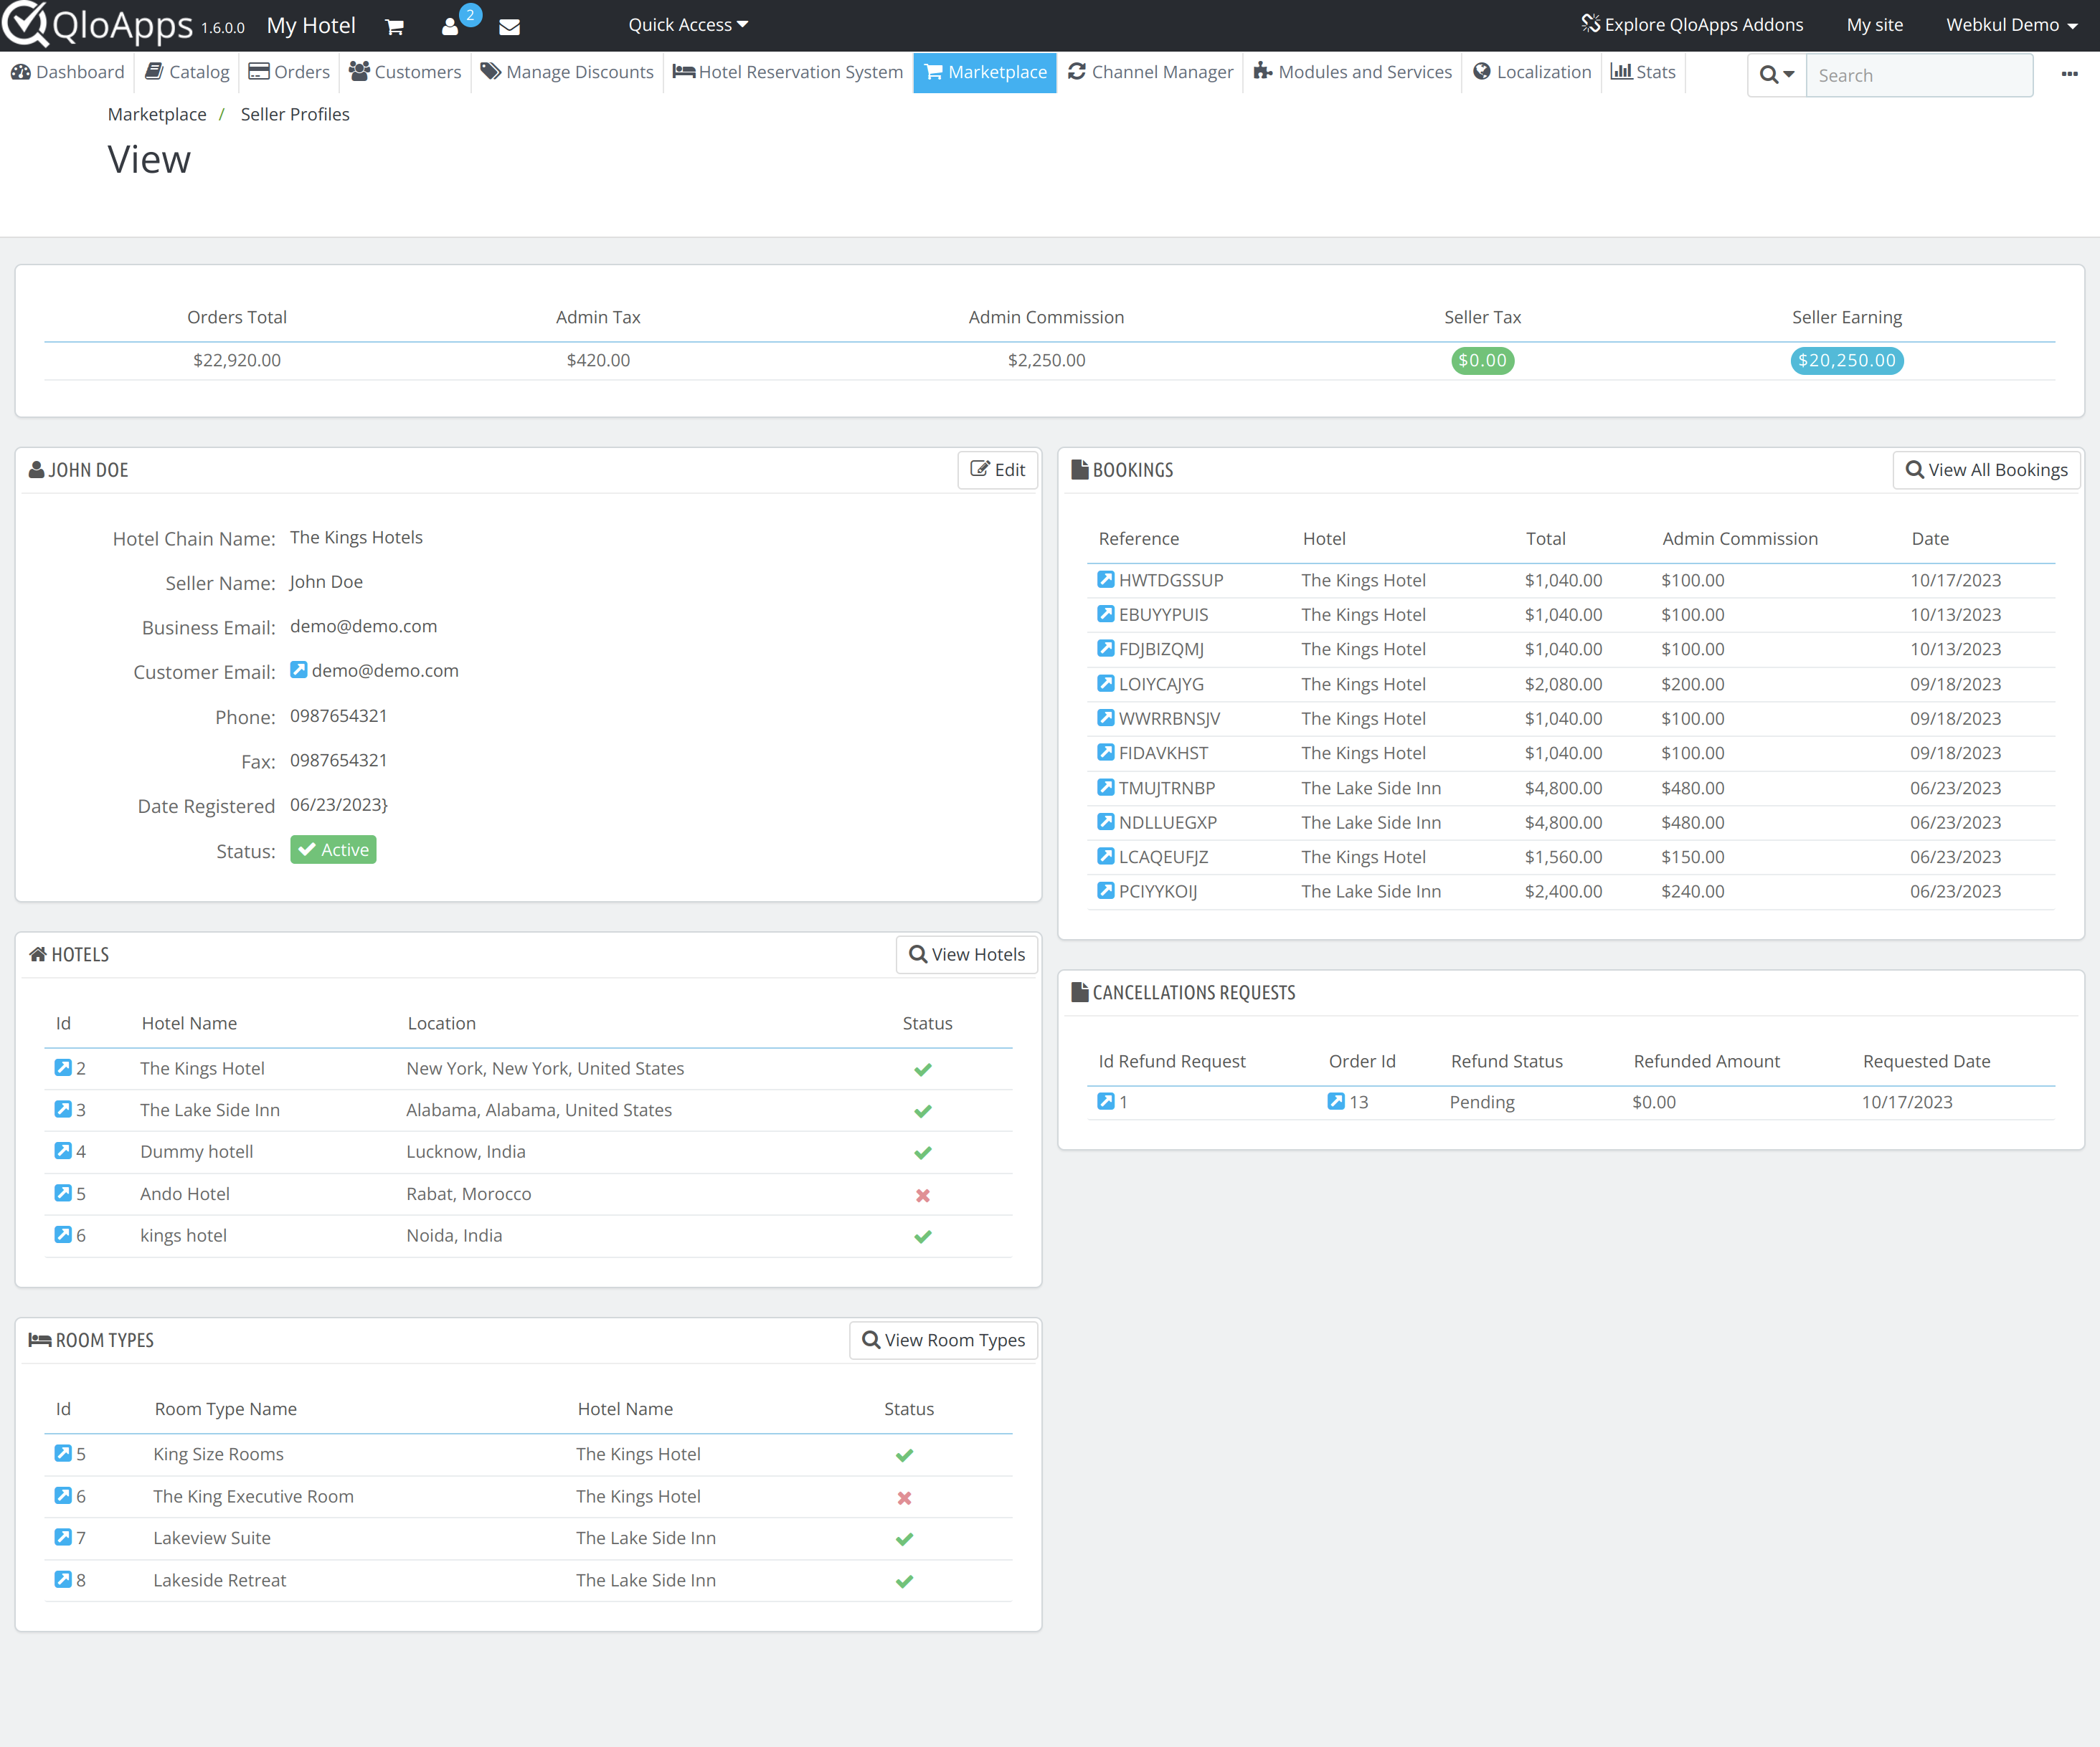Open link icon for booking NDLLUEGXP
Screen dimensions: 2100x1747
[1105, 822]
